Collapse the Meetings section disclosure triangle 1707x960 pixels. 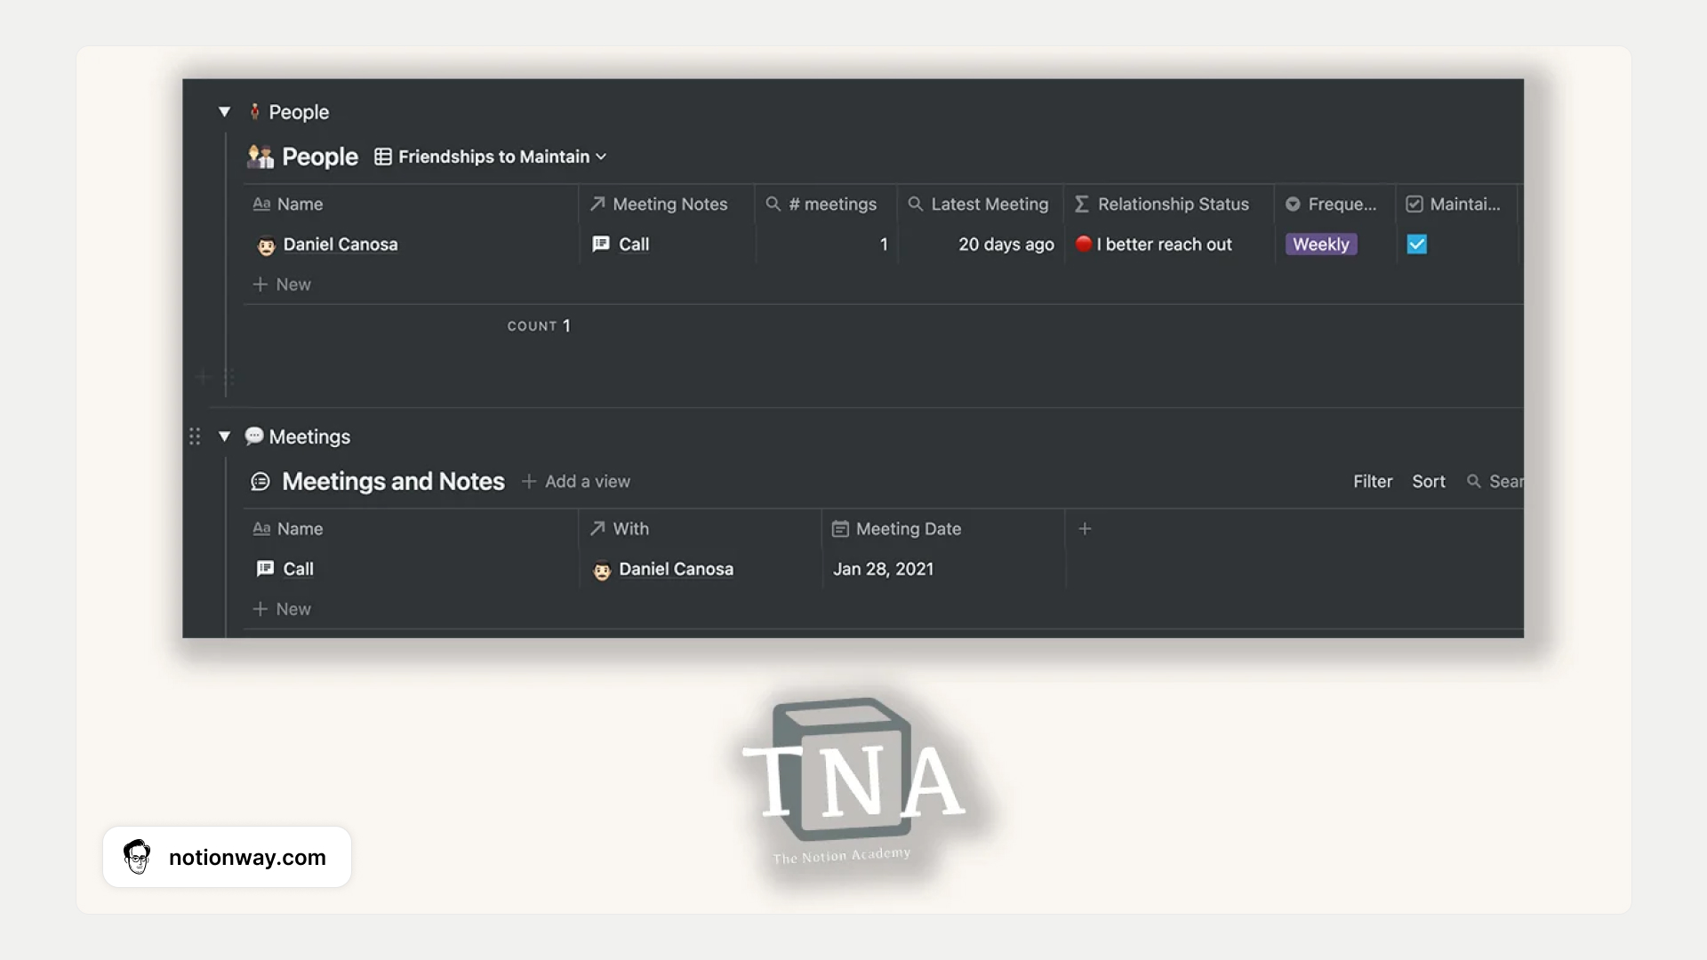point(225,436)
